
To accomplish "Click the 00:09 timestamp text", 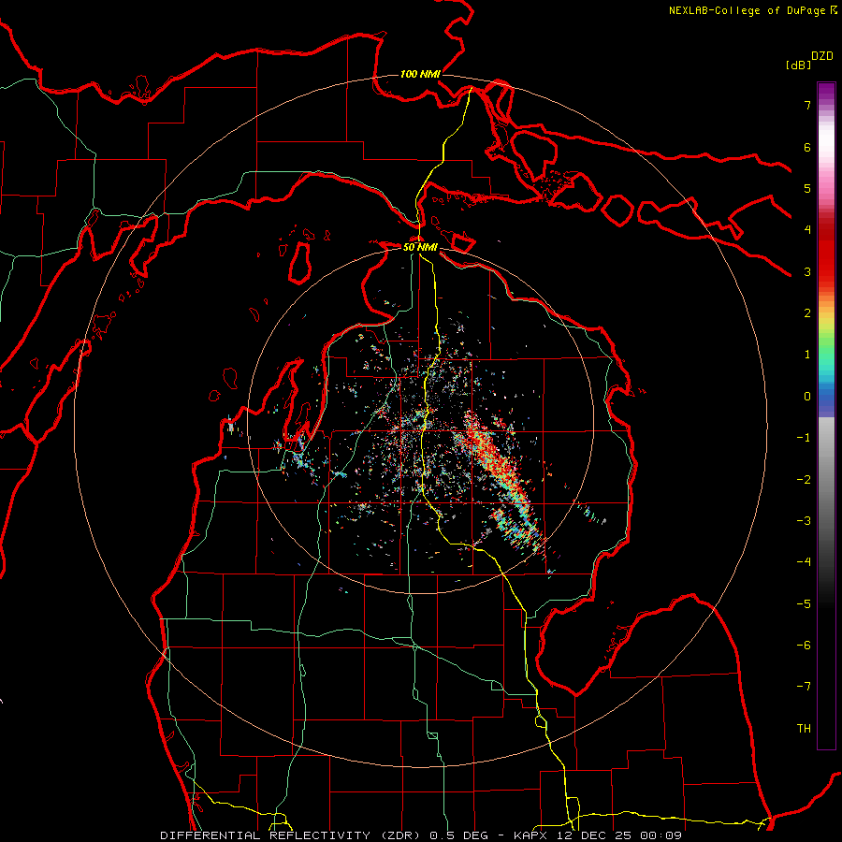I will coord(661,835).
